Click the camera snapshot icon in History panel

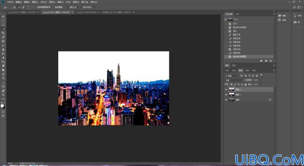pos(266,61)
